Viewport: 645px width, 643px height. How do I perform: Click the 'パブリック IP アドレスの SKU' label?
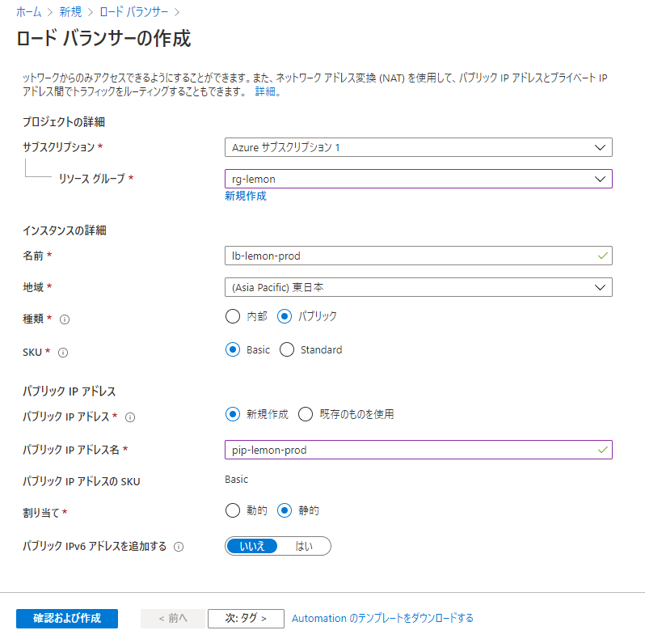click(x=82, y=481)
